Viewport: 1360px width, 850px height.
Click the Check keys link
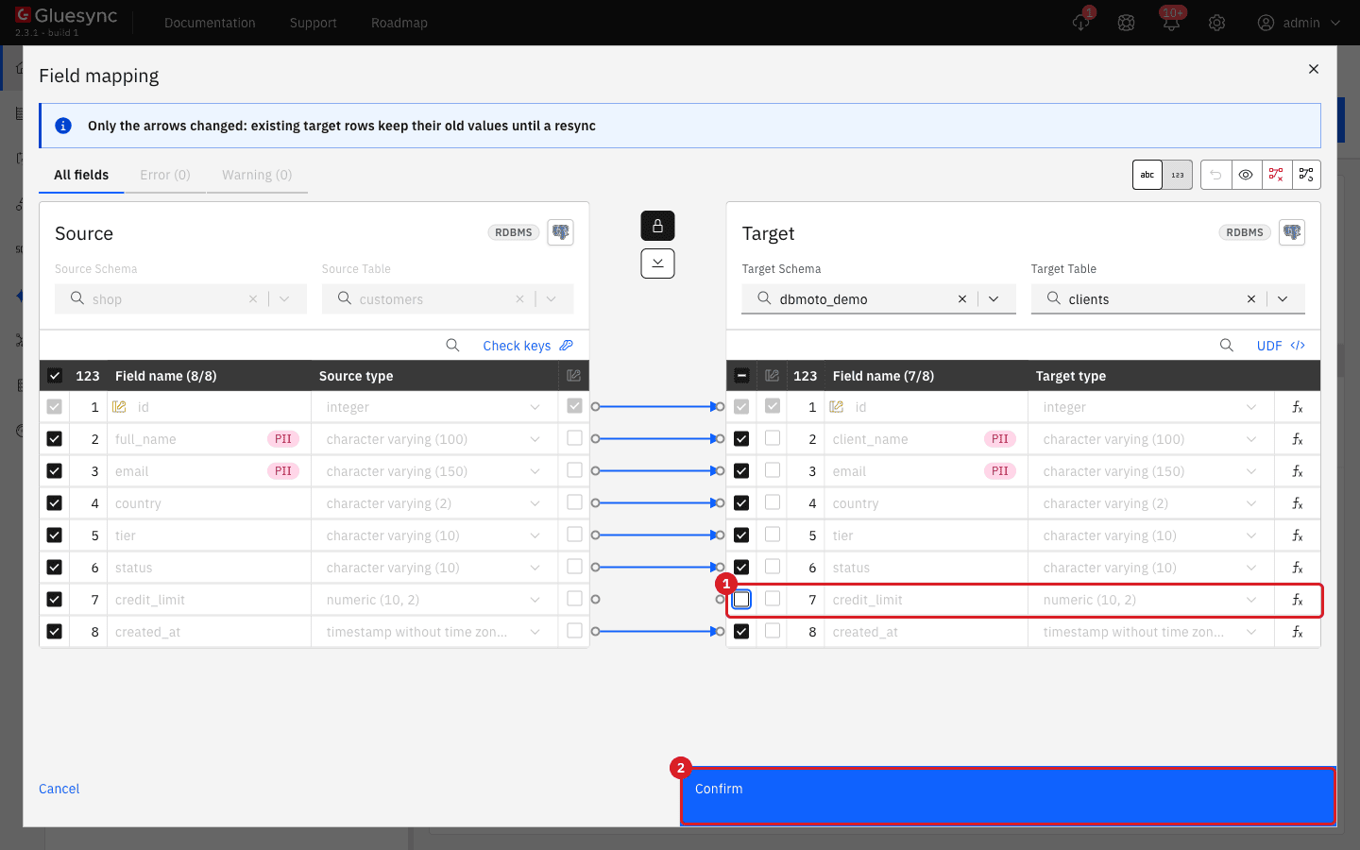click(528, 346)
